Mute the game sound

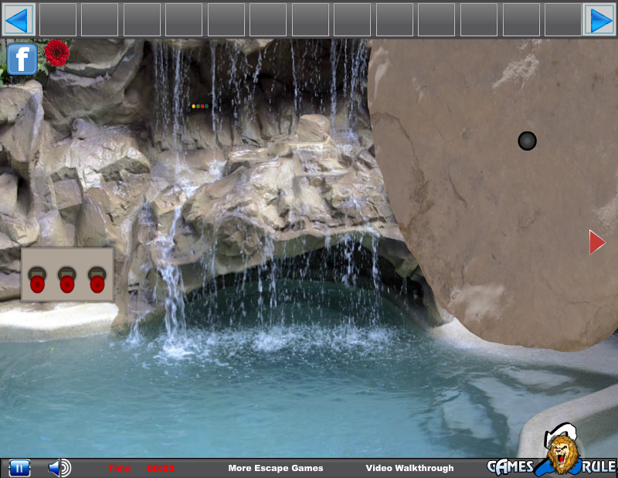[x=59, y=468]
